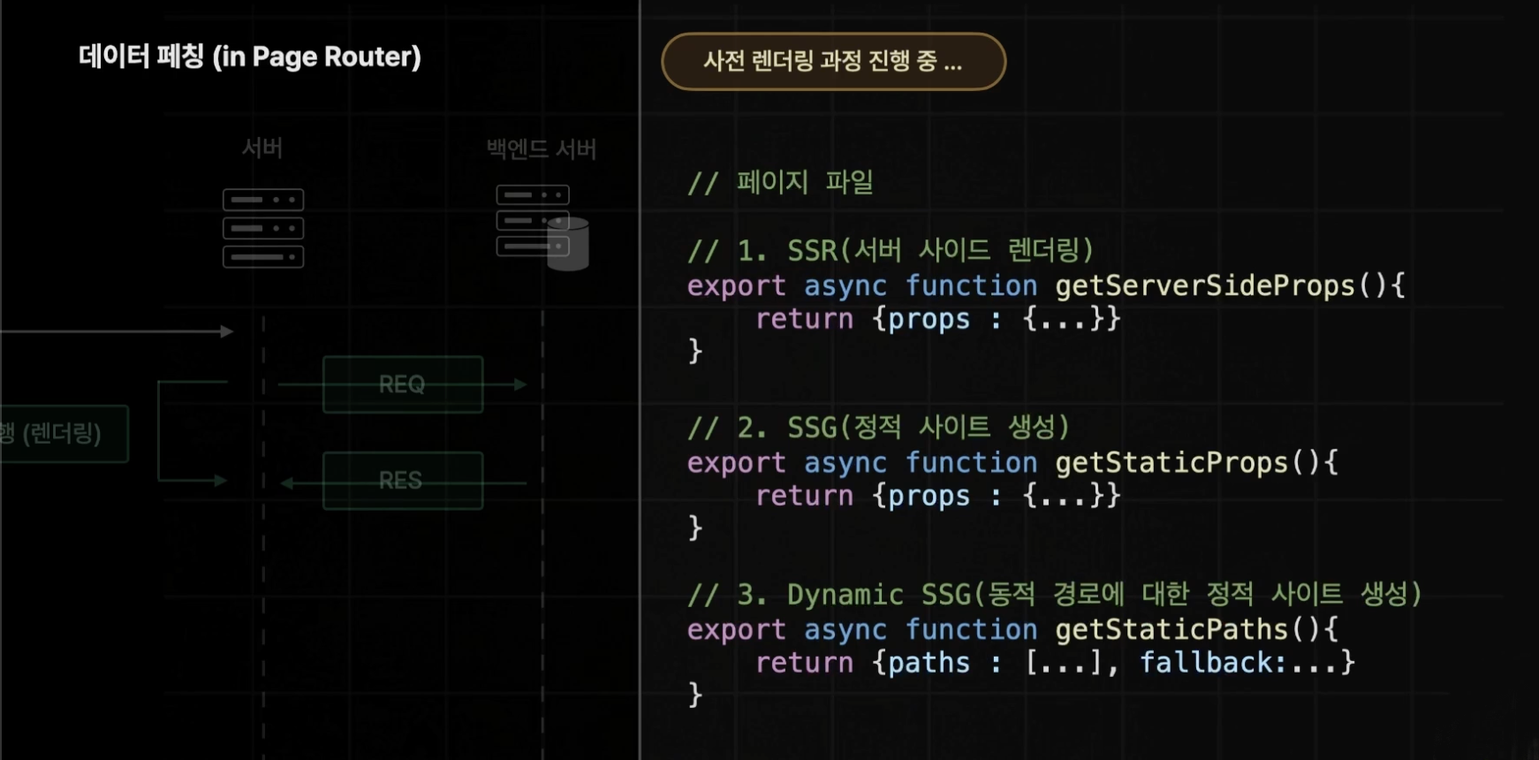Image resolution: width=1539 pixels, height=760 pixels.
Task: Select the RES box in diagram
Action: [403, 481]
